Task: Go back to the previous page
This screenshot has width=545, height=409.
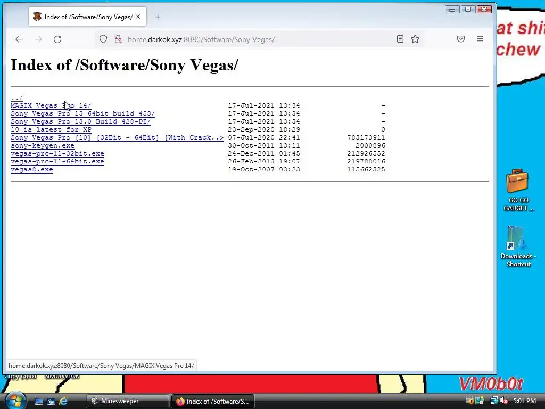Action: [x=19, y=39]
